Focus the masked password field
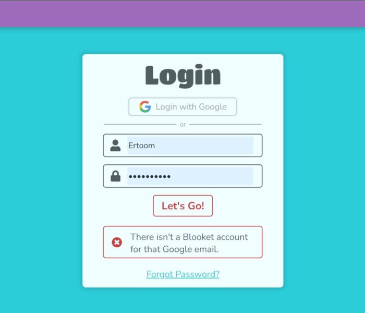The height and width of the screenshot is (313, 365). pos(182,176)
